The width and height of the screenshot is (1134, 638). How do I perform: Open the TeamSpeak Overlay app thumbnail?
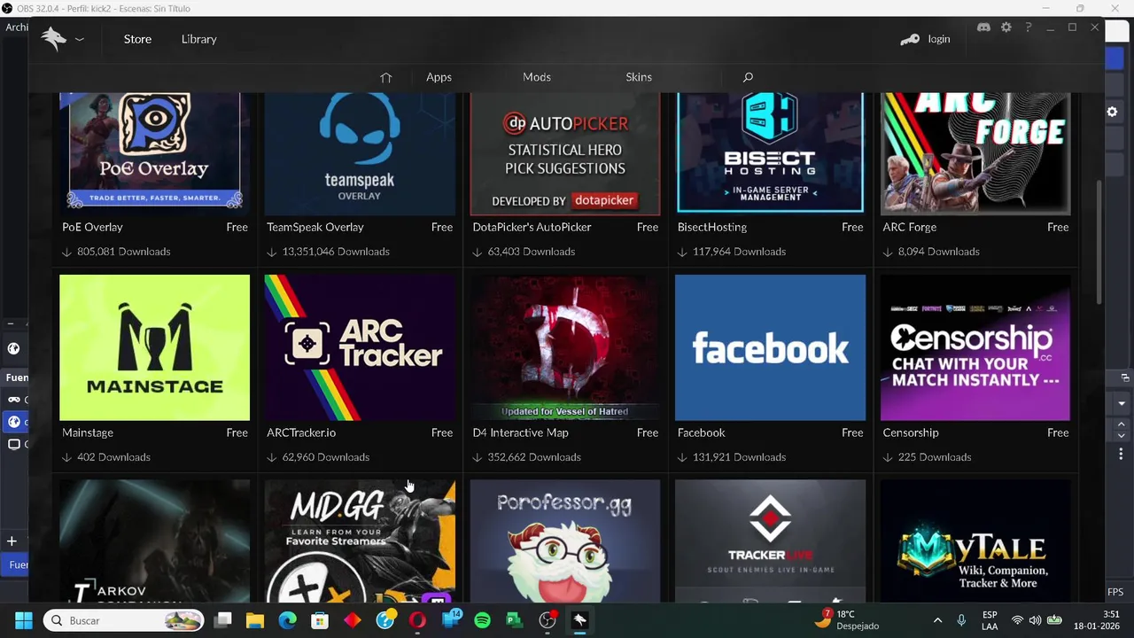360,153
